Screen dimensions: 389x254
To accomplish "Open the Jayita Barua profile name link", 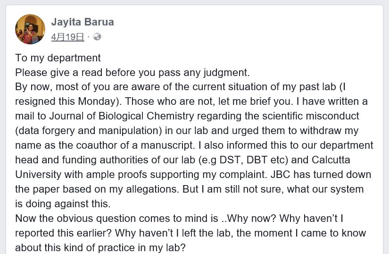I will point(83,22).
